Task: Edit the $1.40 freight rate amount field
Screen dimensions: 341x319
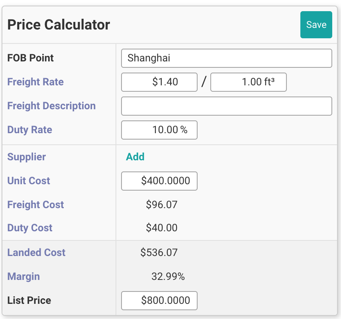Action: 159,82
